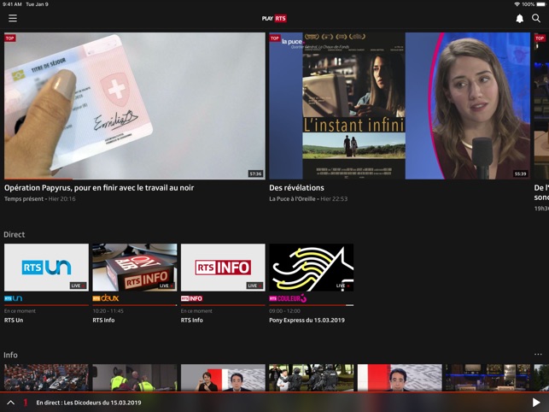Click RTS Deux program progress bar
Screen dimensions: 549x412
tap(135, 305)
